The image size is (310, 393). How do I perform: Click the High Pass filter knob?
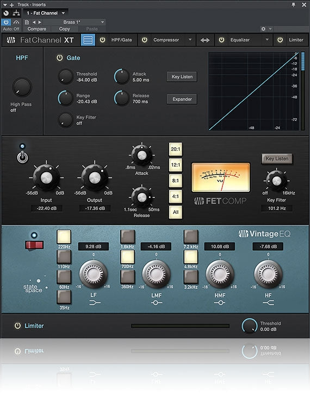pos(22,87)
